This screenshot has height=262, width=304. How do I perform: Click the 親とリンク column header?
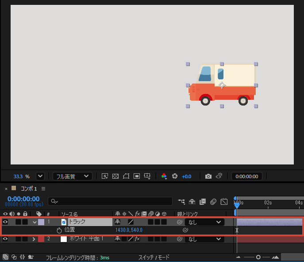click(x=187, y=214)
